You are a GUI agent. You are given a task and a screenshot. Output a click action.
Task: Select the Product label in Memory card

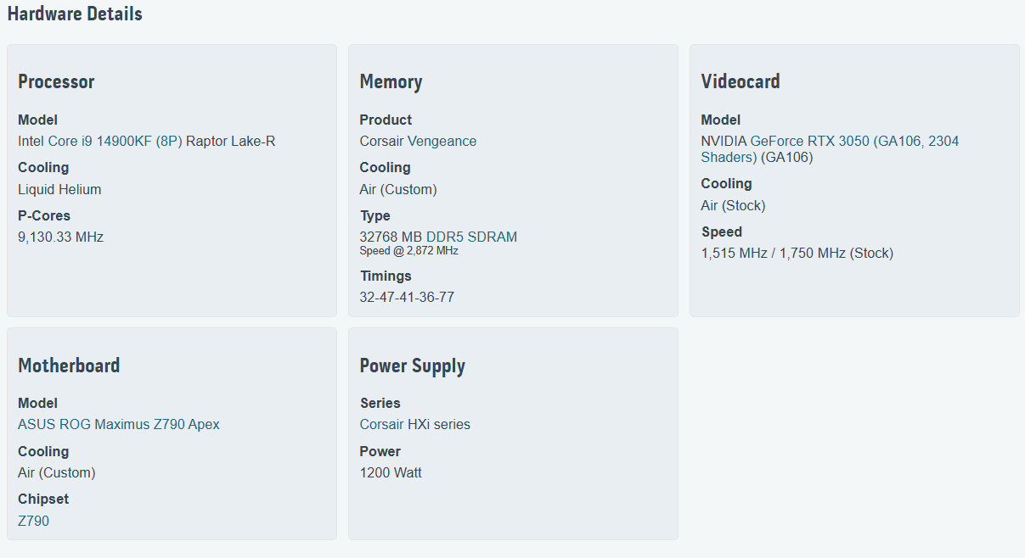pos(386,120)
